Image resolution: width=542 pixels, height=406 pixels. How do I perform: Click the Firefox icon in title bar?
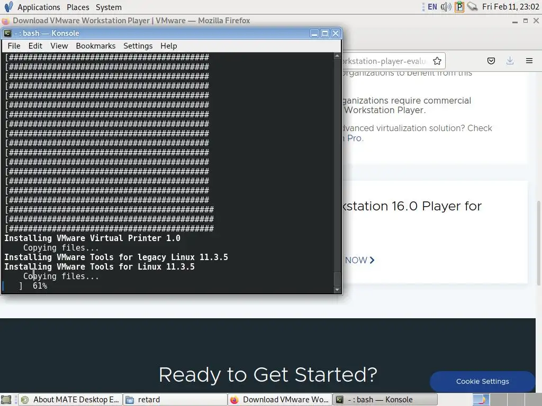(6, 21)
